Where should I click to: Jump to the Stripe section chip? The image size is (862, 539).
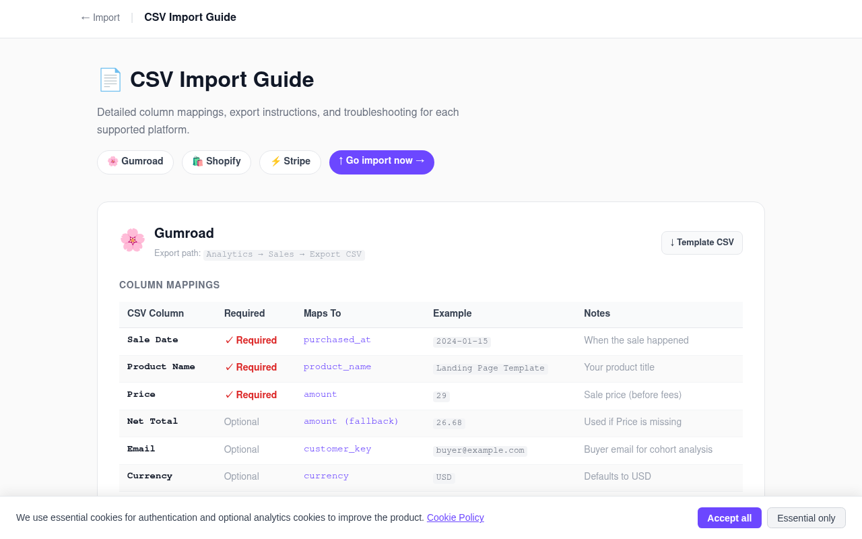click(x=290, y=162)
